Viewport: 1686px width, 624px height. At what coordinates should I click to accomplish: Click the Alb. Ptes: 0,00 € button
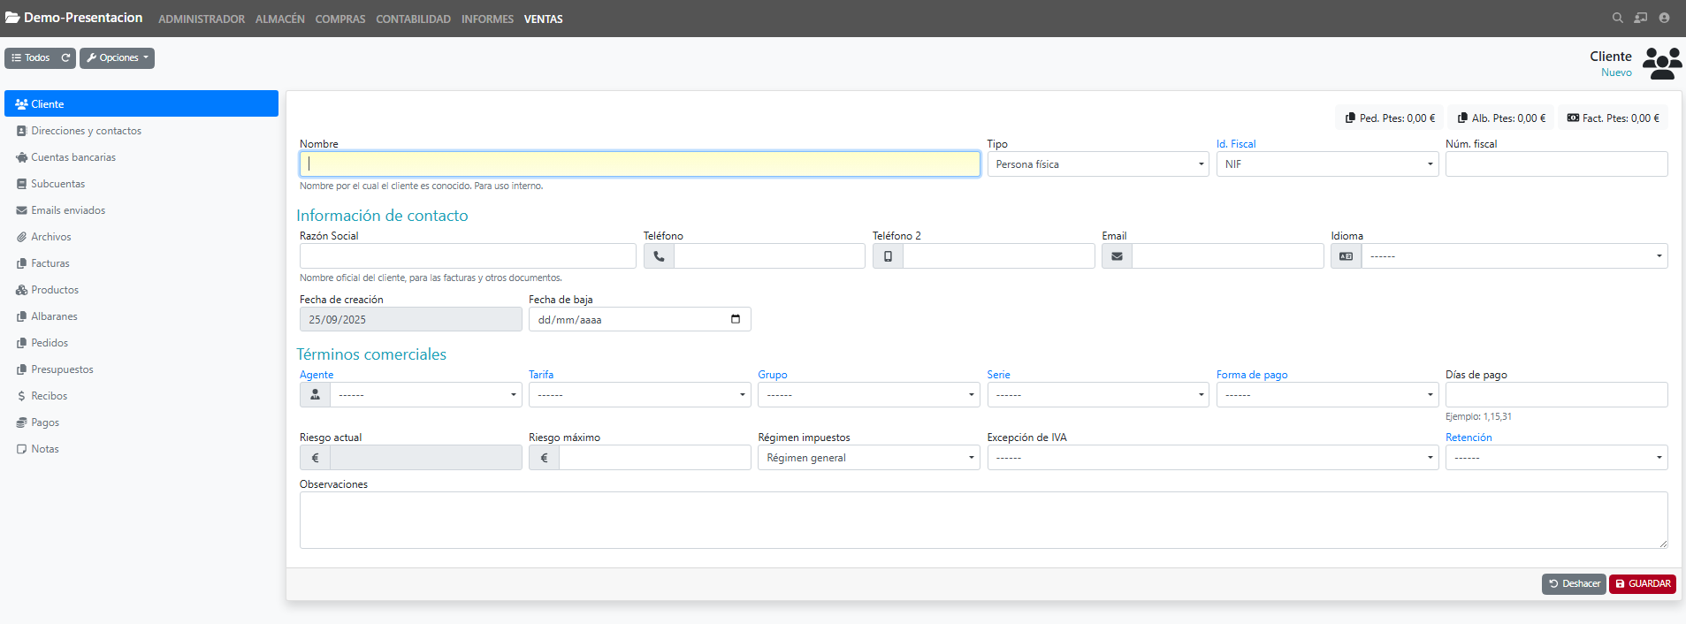tap(1501, 118)
